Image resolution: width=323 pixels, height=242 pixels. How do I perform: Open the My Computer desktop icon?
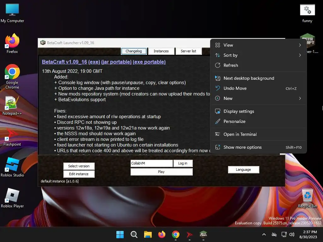point(12,13)
